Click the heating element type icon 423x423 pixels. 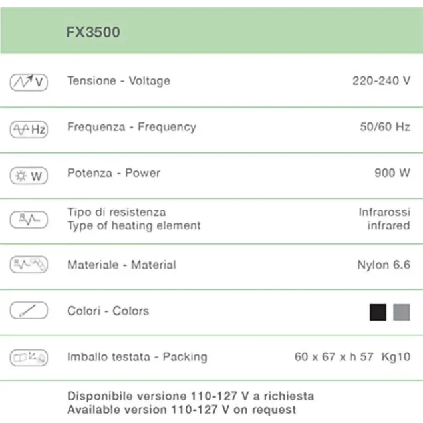click(29, 219)
